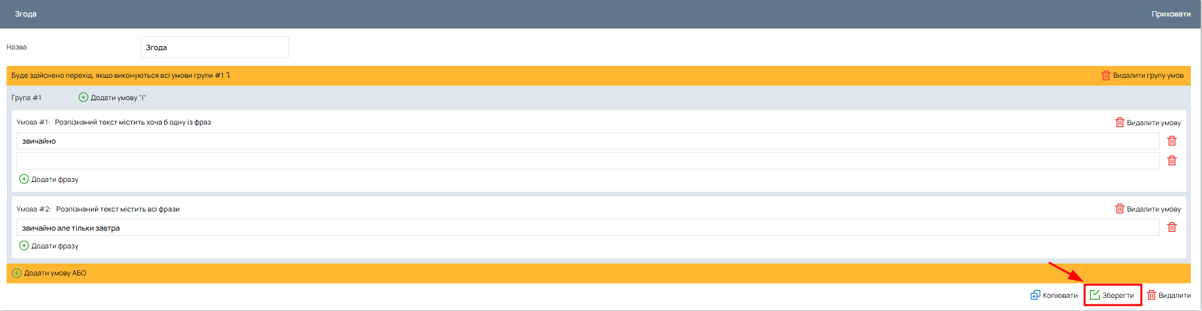1202x311 pixels.
Task: Click plus icon to add phrase in Умова #1
Action: (x=24, y=179)
